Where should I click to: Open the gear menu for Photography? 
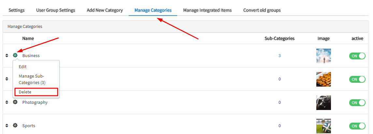(x=15, y=102)
